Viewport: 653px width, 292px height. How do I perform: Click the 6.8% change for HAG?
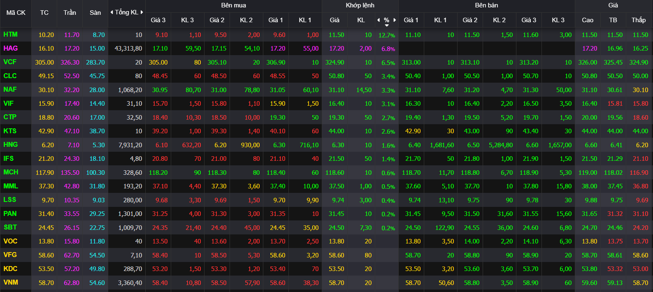point(388,49)
